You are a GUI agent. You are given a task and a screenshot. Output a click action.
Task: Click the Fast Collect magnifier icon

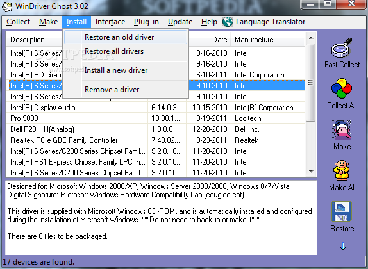(342, 48)
